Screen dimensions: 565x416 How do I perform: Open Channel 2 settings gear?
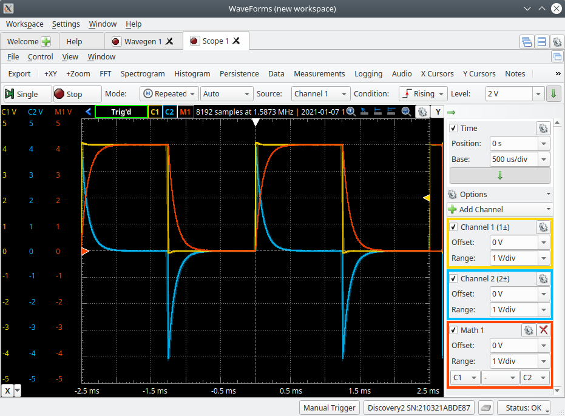[543, 278]
